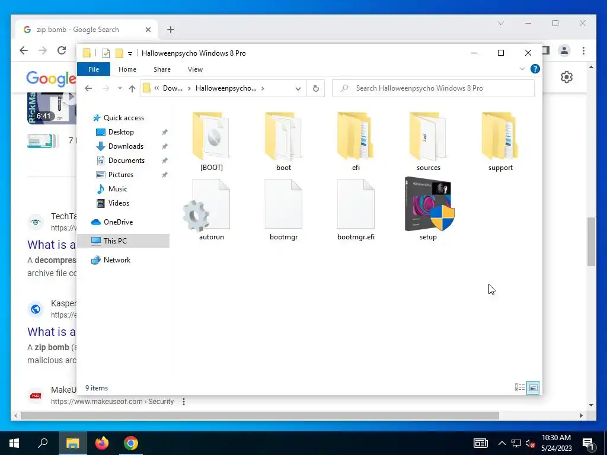Click the Dow... breadcrumb segment
Screen dimensions: 607x455
click(x=172, y=88)
